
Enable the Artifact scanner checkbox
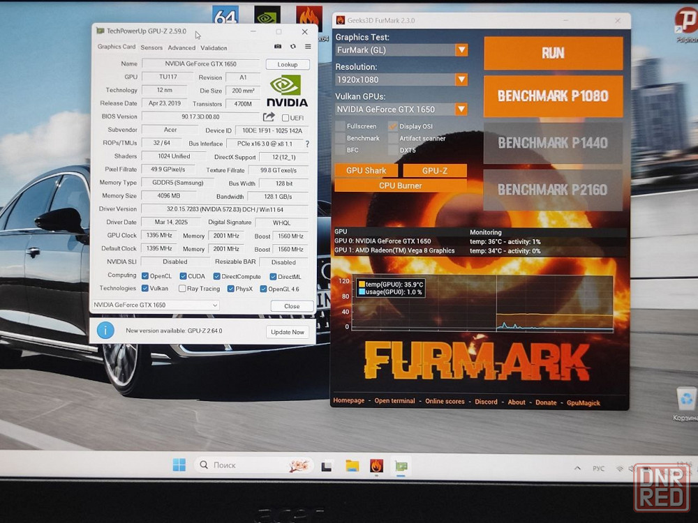392,138
